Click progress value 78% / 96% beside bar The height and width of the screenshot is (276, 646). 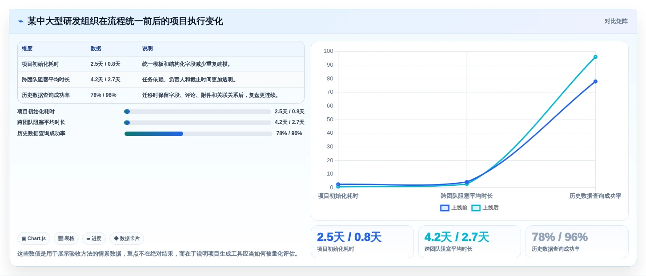pos(289,133)
